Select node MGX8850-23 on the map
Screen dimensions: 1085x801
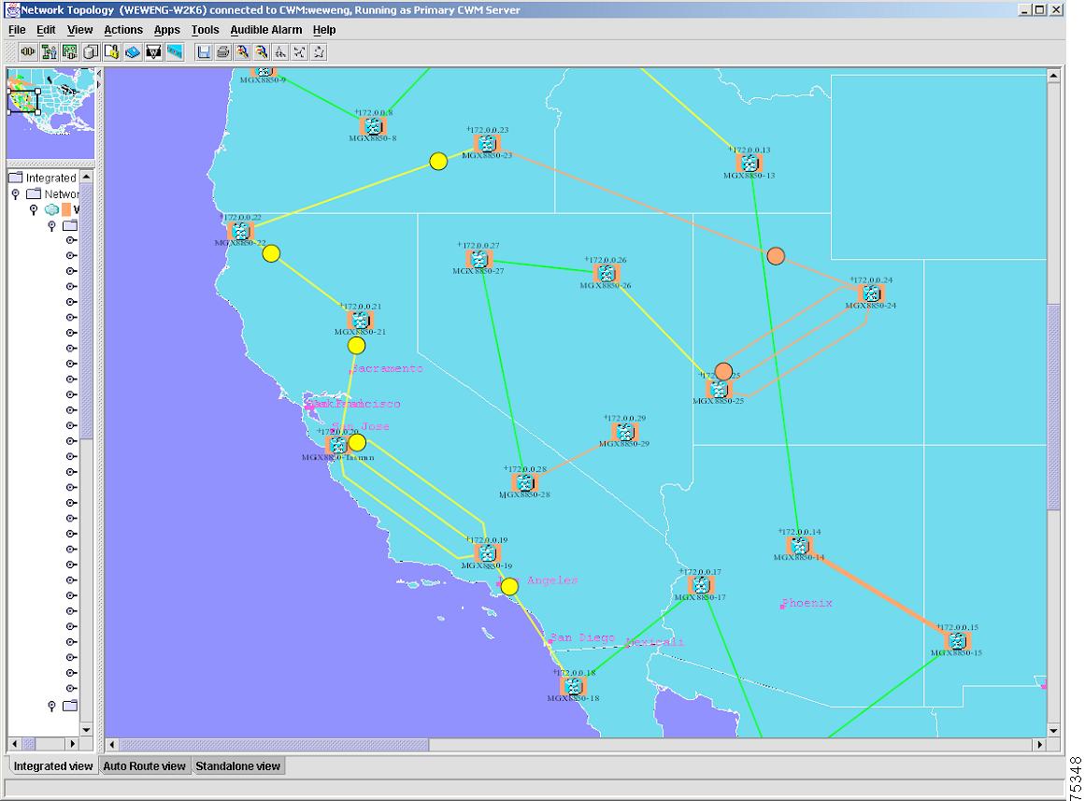487,143
